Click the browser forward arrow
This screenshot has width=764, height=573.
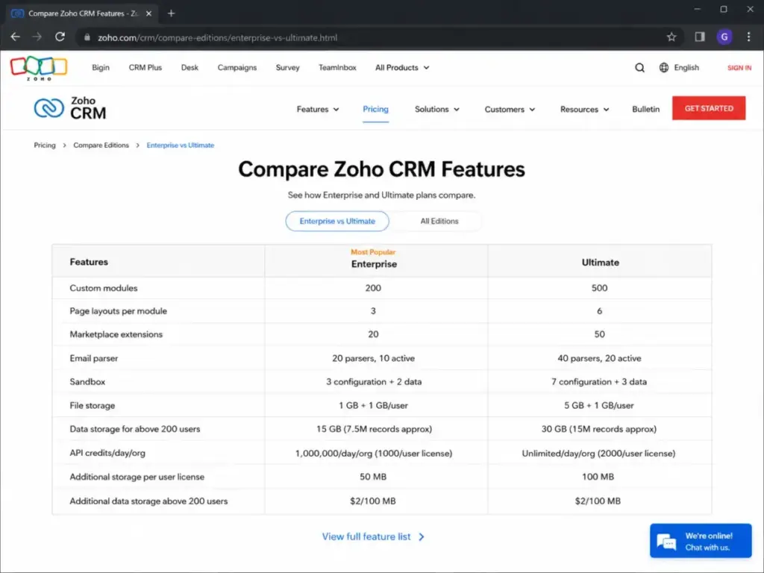click(x=37, y=37)
